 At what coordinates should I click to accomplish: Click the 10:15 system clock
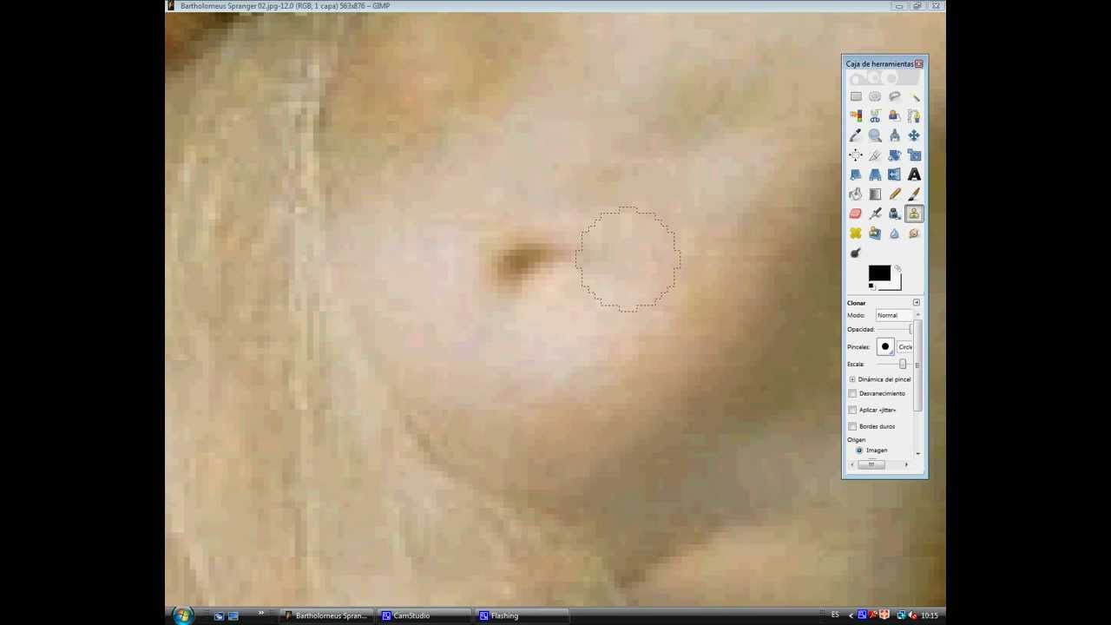930,615
